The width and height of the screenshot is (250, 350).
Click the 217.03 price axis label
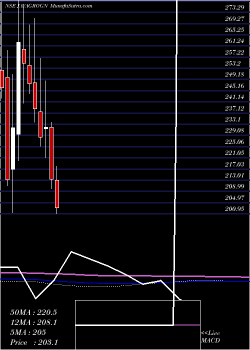234,164
